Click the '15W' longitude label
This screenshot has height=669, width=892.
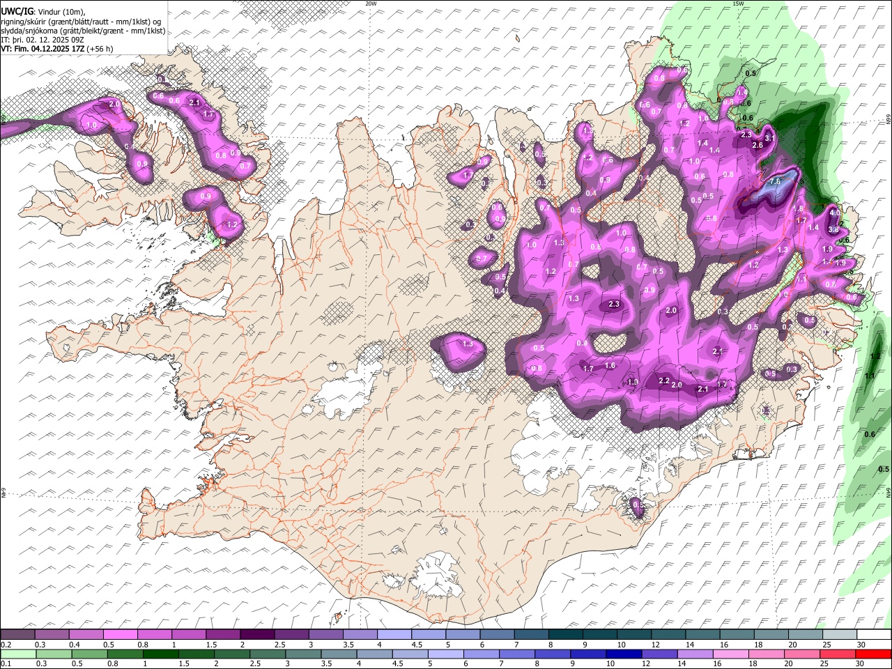click(x=738, y=3)
